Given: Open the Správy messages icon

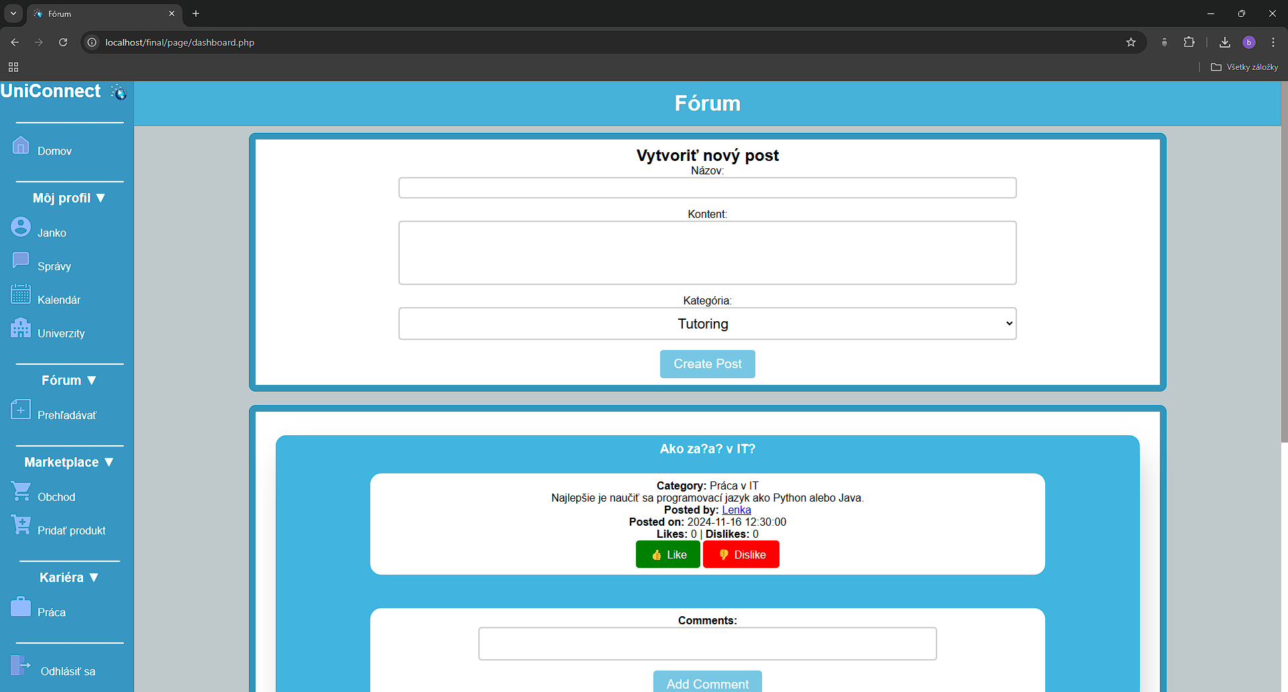Looking at the screenshot, I should (x=21, y=260).
